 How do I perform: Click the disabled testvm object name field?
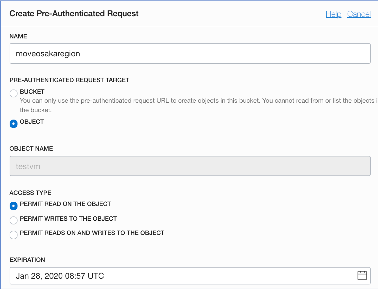(190, 166)
